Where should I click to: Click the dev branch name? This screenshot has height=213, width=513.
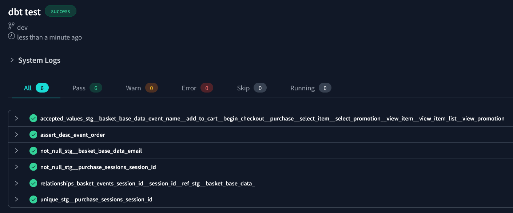point(22,27)
